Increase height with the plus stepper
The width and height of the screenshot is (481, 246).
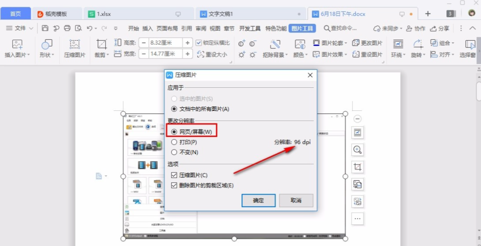[x=188, y=43]
